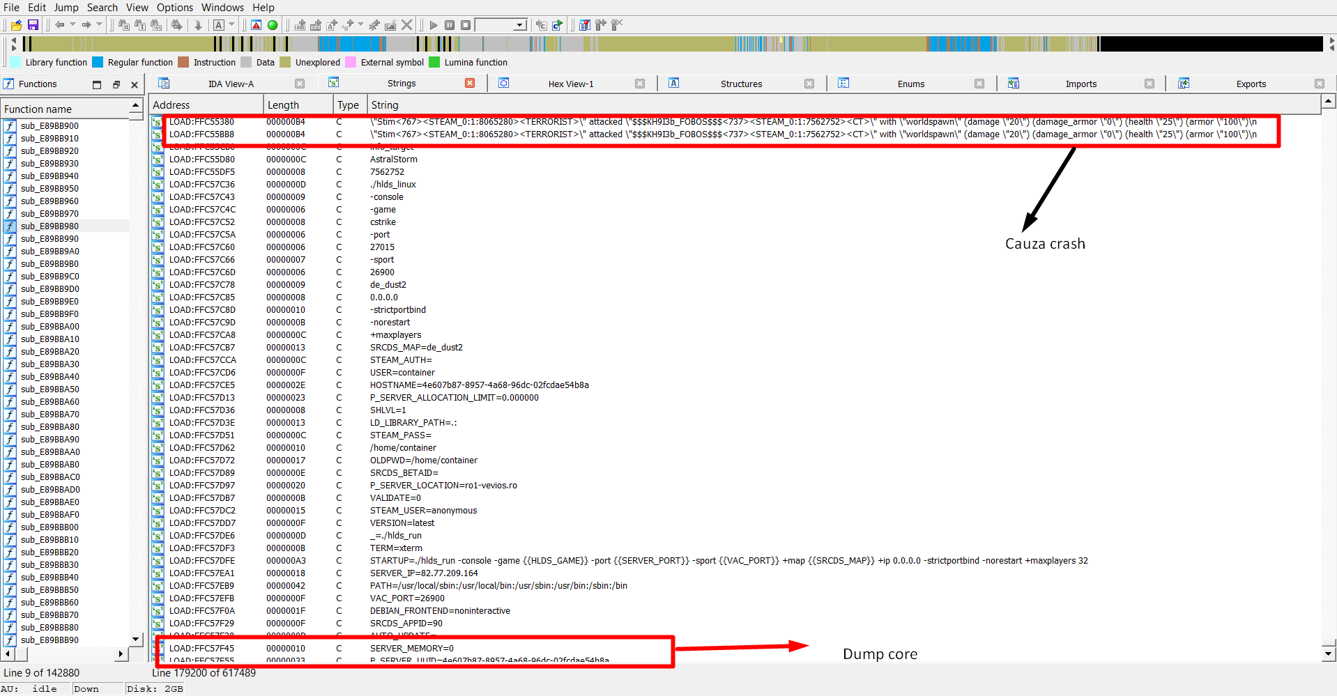Screen dimensions: 1337x696
Task: Click the X delete icon in toolbar
Action: click(407, 25)
